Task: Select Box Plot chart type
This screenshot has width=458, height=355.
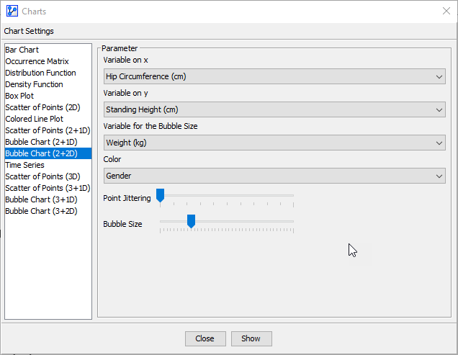Action: pyautogui.click(x=19, y=96)
